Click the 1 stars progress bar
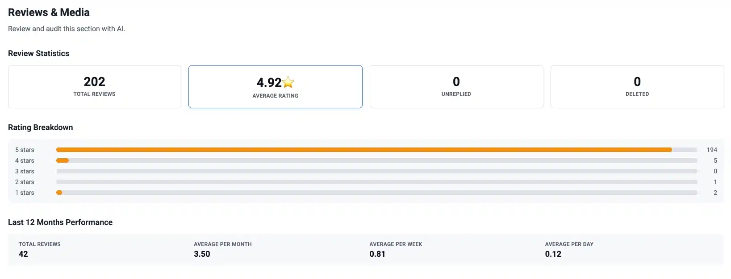This screenshot has width=731, height=279. pos(376,193)
